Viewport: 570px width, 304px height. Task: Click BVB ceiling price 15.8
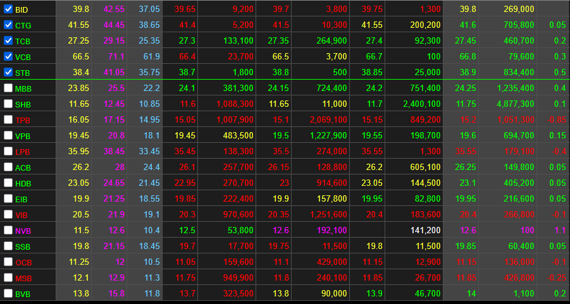(116, 293)
